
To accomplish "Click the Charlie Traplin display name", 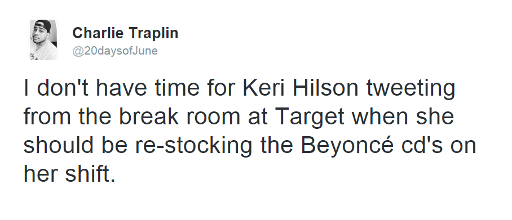I will click(125, 33).
